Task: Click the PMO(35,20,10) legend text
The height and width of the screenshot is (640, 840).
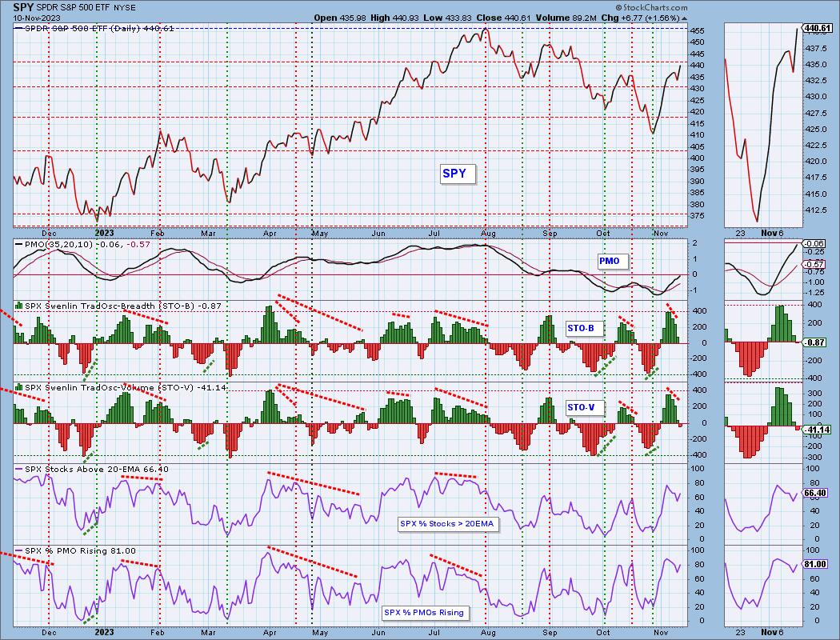Action: 83,244
